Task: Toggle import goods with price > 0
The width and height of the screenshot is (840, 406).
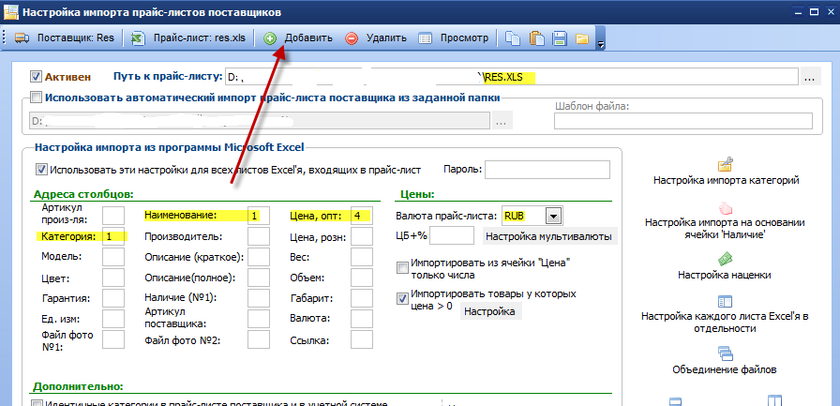Action: 402,299
